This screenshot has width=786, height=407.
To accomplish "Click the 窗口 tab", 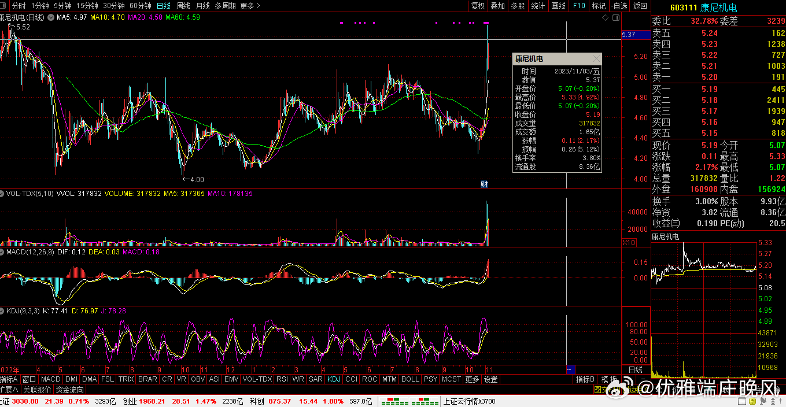I will 29,379.
